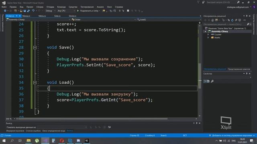Open the Clicker class navigation dropdown
The image size is (257, 144).
[104, 20]
